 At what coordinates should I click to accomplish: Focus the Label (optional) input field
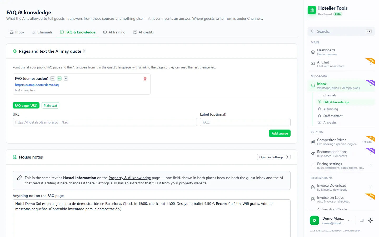pyautogui.click(x=245, y=122)
